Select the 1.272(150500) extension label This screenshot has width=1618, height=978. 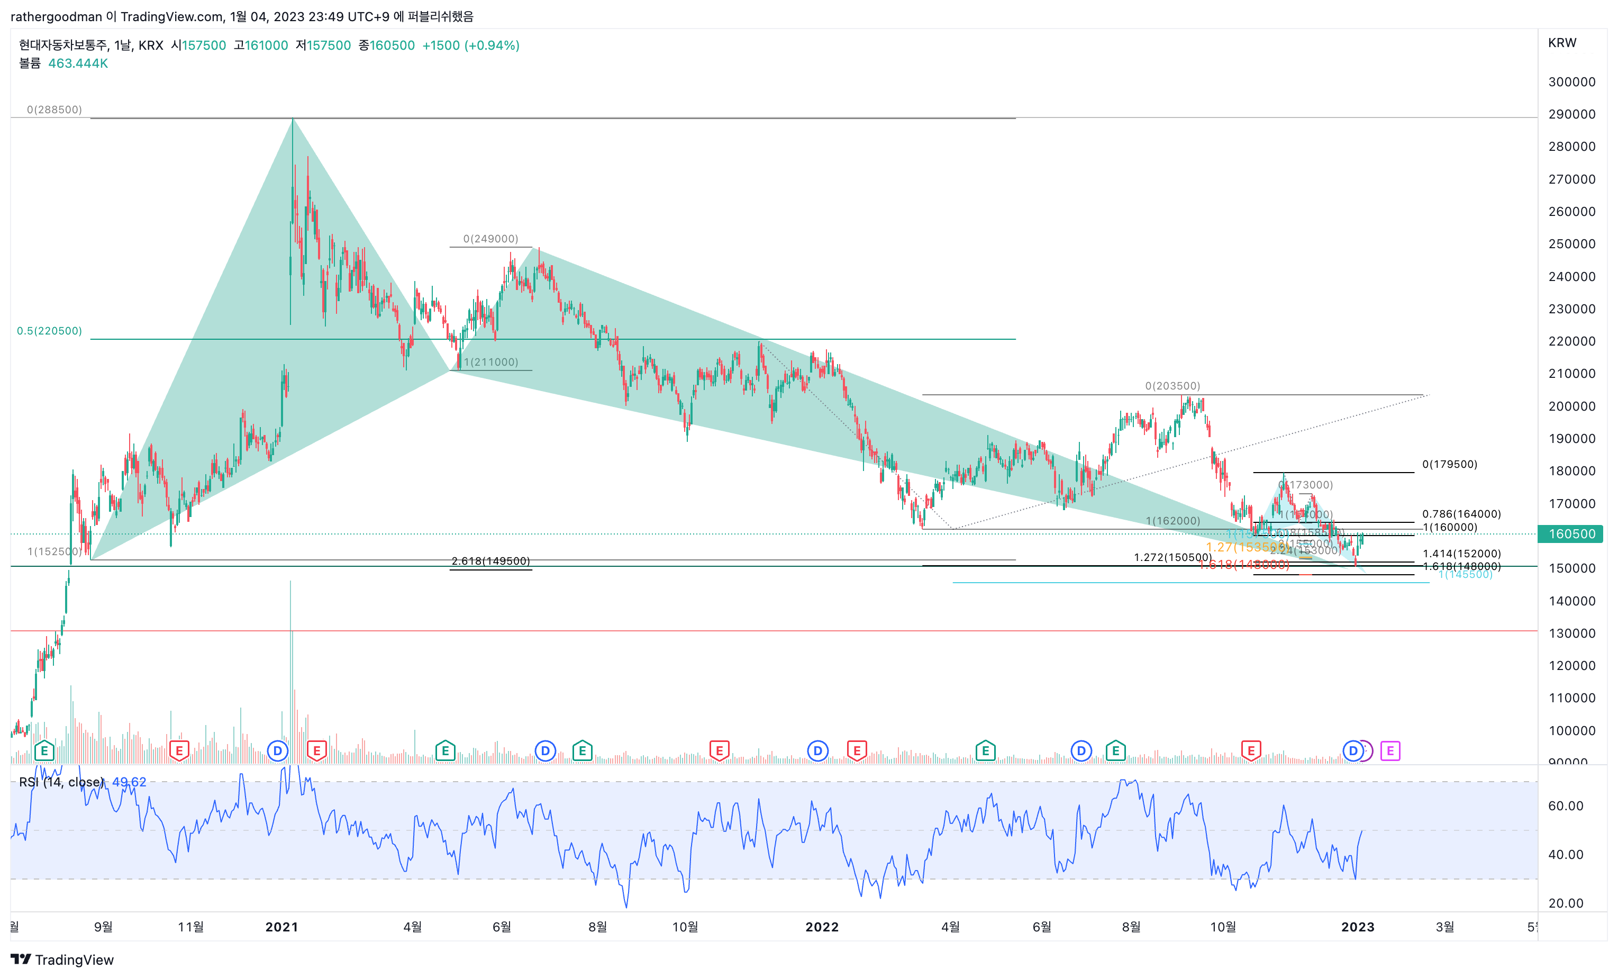[1173, 557]
